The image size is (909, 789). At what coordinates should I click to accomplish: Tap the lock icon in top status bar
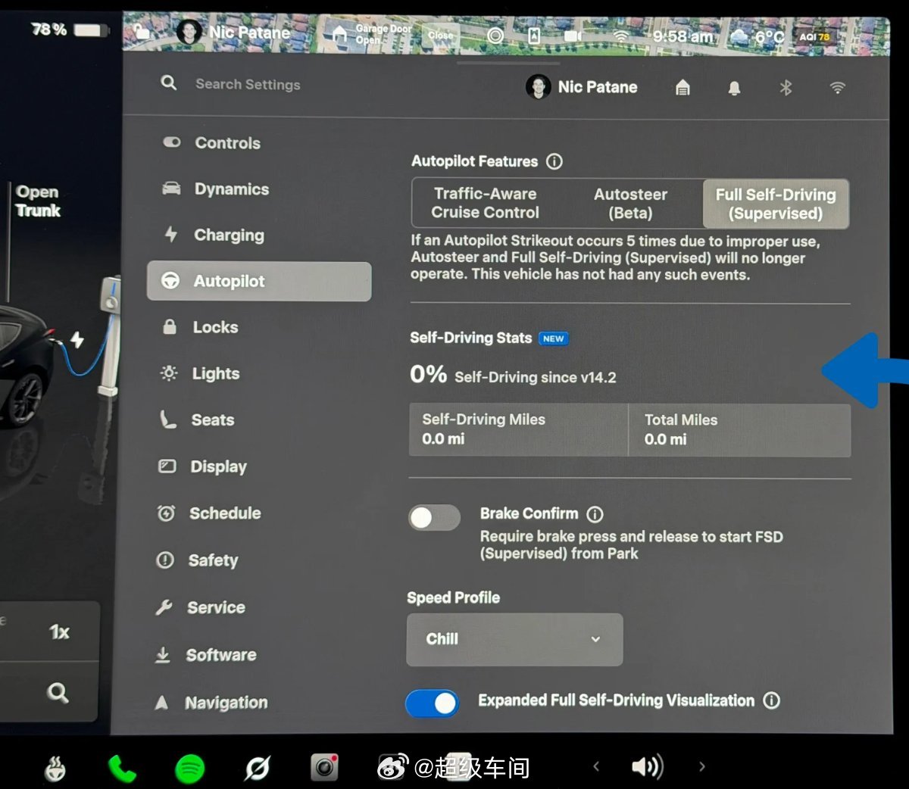tap(142, 32)
